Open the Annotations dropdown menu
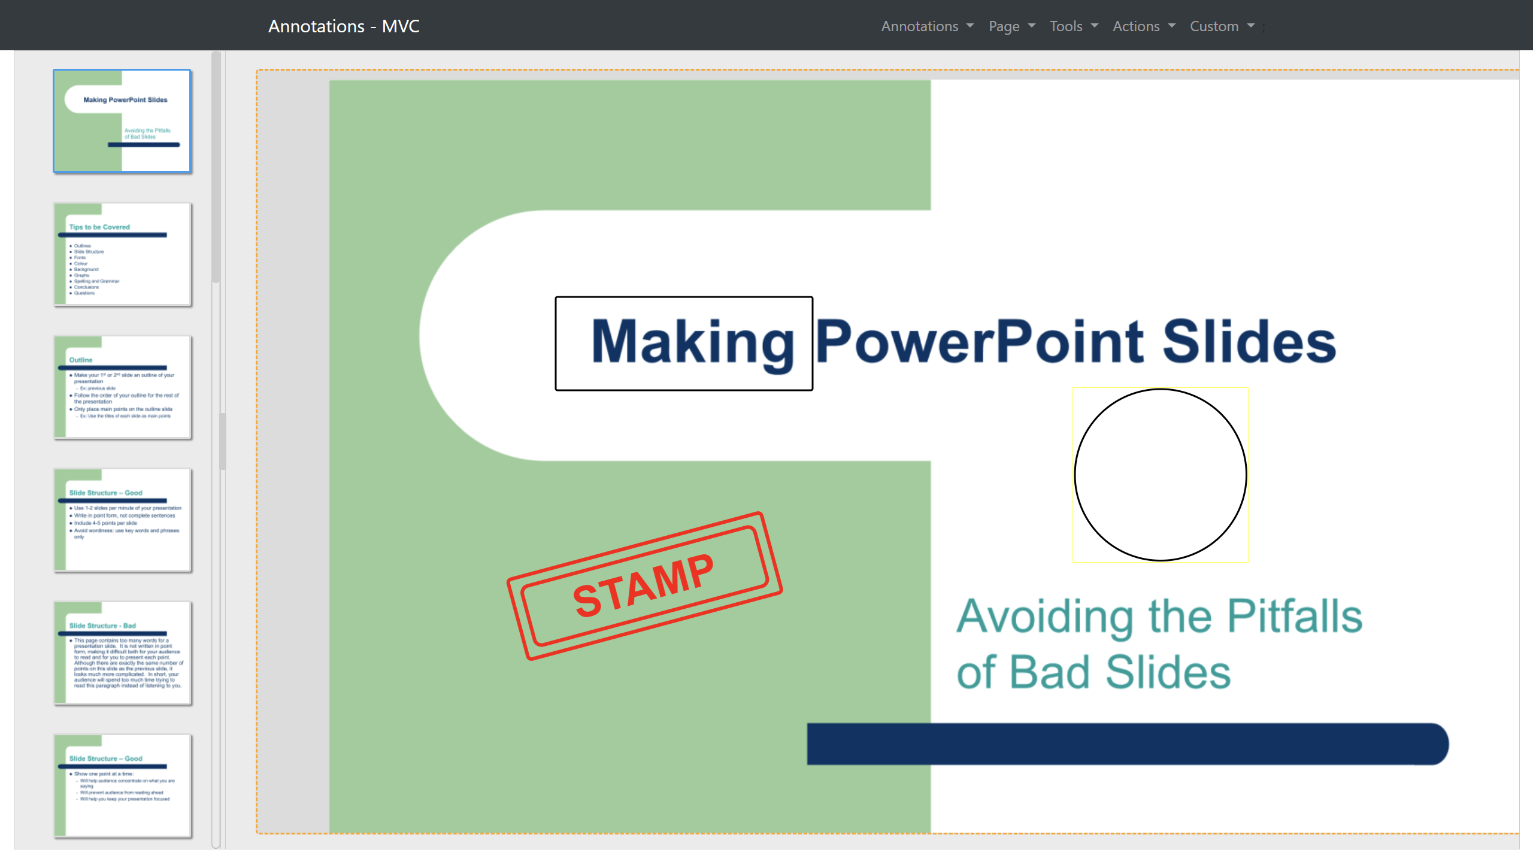The image size is (1533, 862). pos(927,26)
